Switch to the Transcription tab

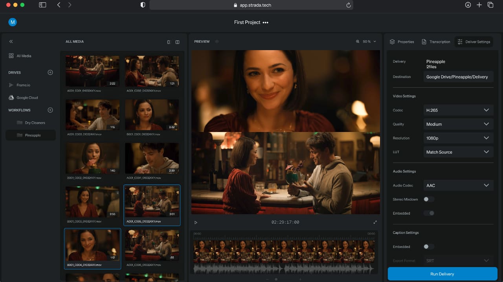(x=436, y=42)
